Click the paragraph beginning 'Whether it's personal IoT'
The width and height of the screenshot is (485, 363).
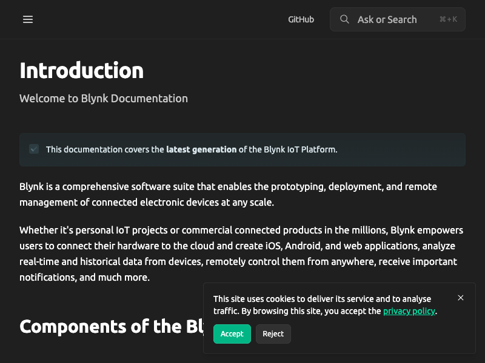(241, 253)
